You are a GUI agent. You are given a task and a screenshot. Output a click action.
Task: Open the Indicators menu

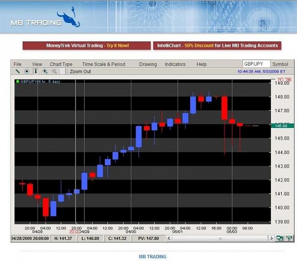click(x=175, y=64)
